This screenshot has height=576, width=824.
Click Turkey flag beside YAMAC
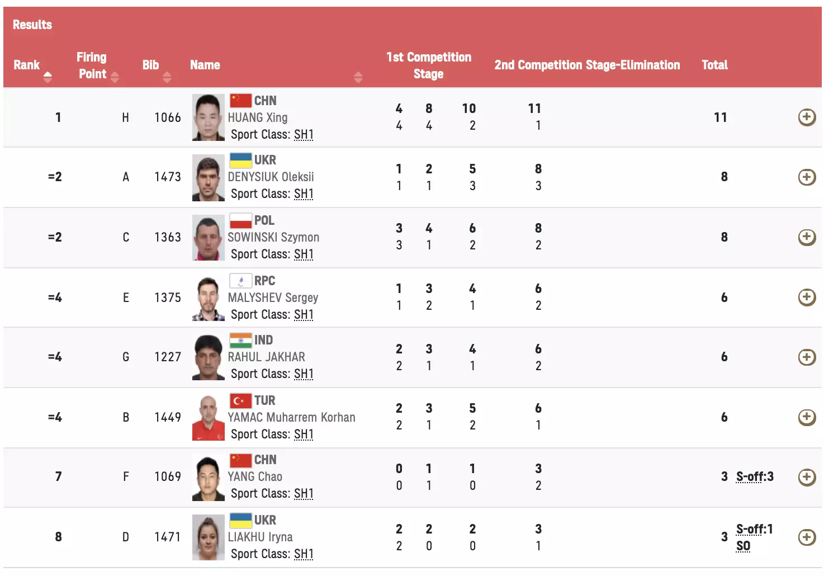(x=240, y=400)
